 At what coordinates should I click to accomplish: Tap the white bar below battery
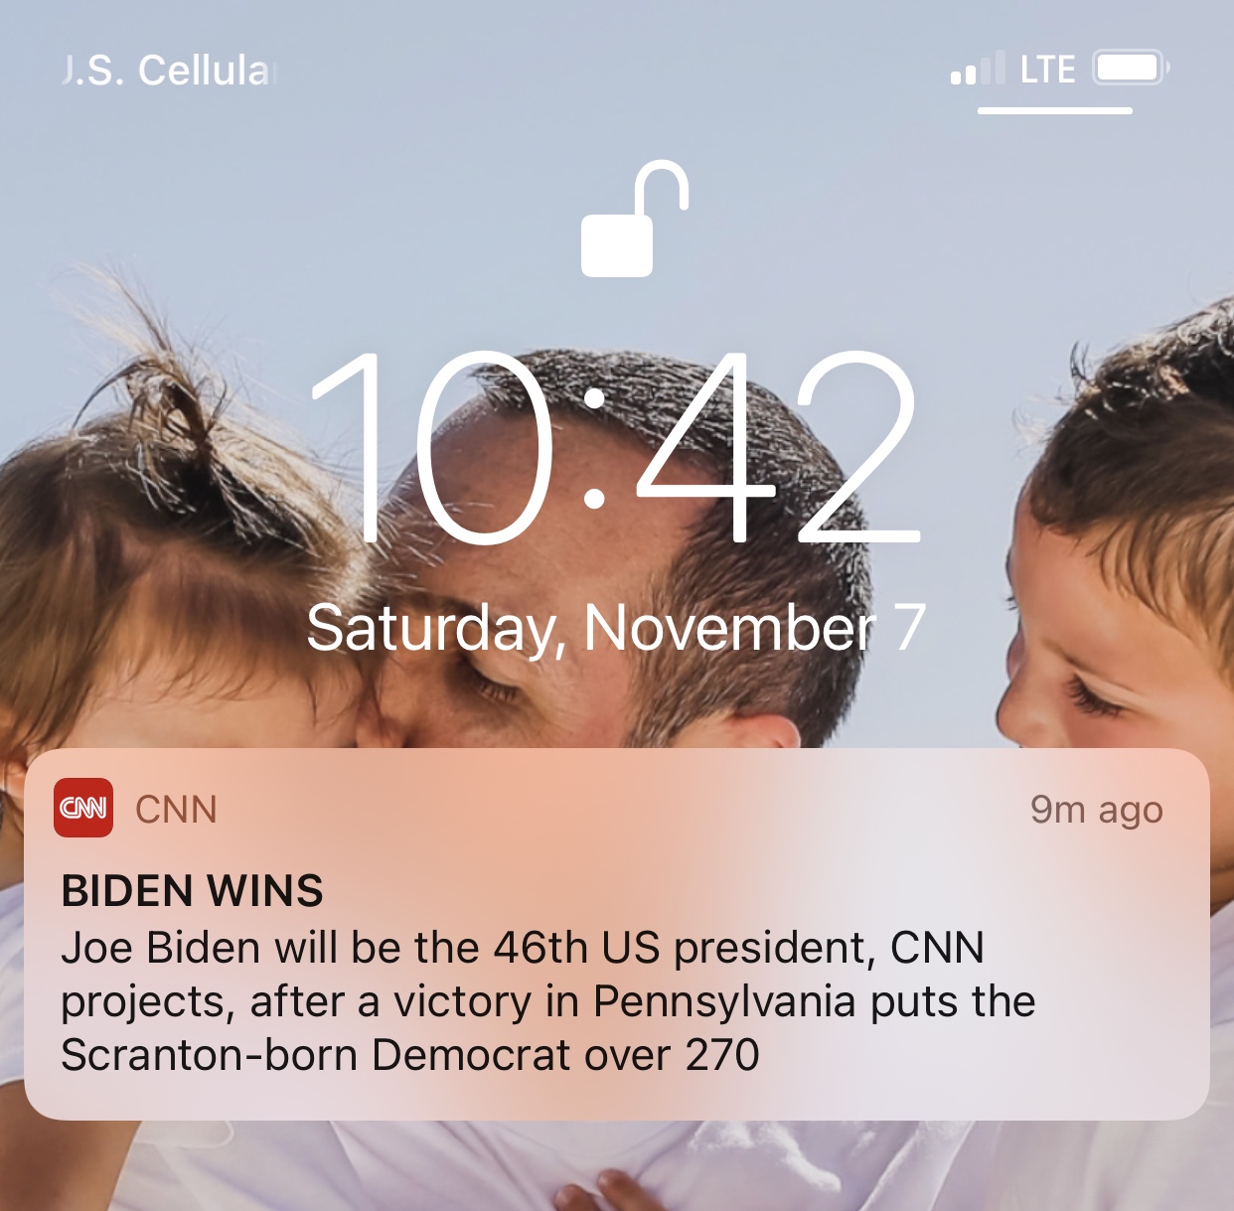(x=1055, y=110)
